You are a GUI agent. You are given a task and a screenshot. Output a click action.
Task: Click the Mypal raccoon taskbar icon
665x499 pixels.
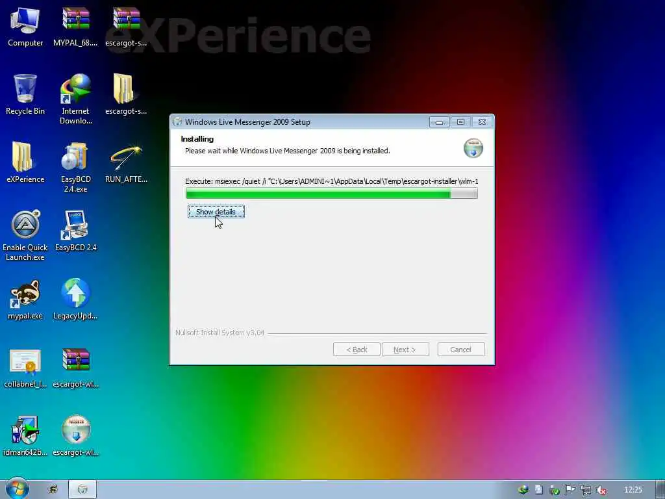pos(53,489)
